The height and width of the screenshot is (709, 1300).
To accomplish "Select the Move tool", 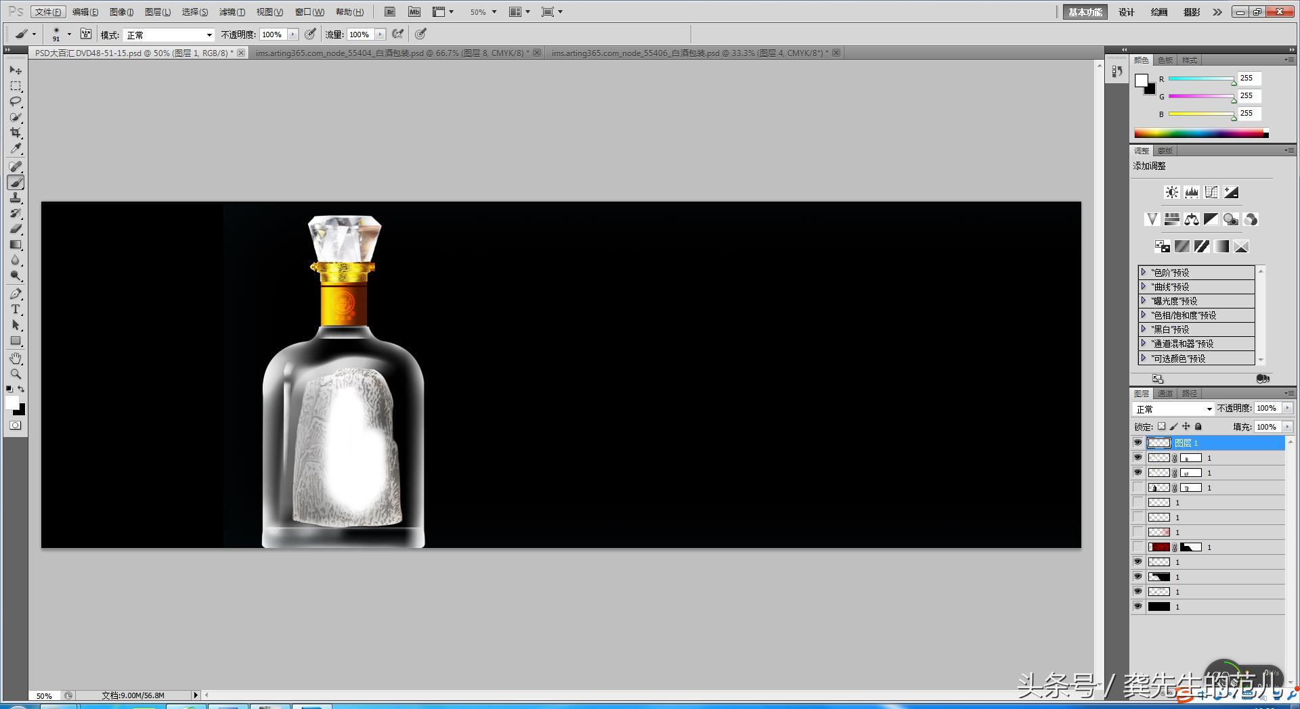I will 16,70.
